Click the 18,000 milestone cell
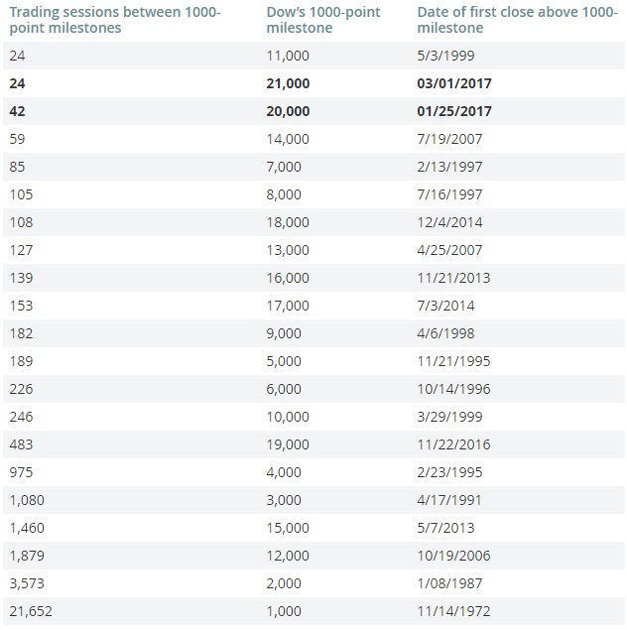The image size is (627, 630). [x=289, y=222]
